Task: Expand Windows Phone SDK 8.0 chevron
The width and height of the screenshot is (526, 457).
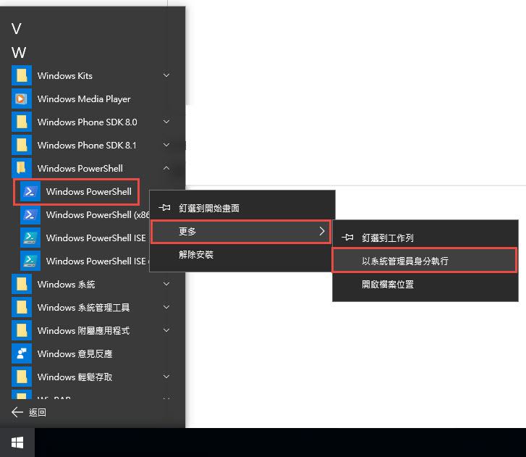Action: coord(166,122)
